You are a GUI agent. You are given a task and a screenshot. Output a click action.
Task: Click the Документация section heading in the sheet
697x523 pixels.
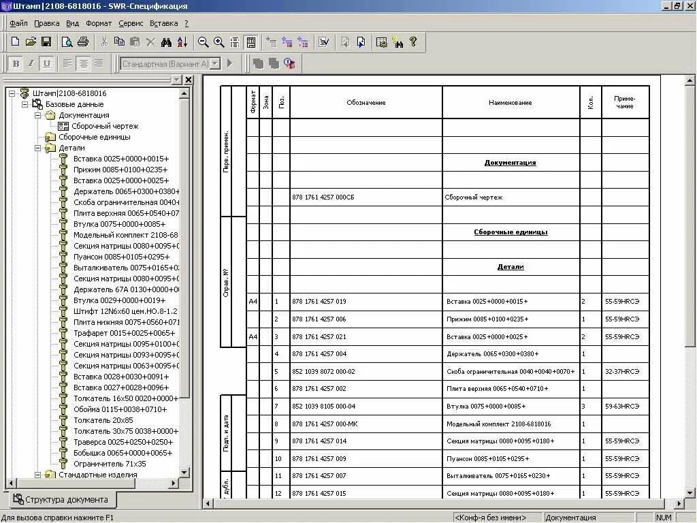[510, 163]
